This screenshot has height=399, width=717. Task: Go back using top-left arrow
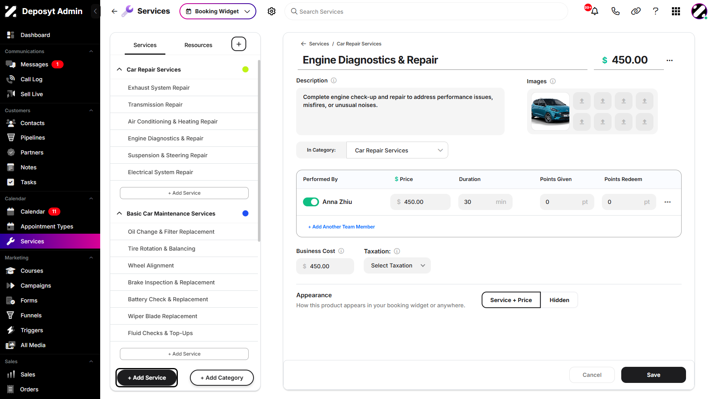tap(114, 11)
